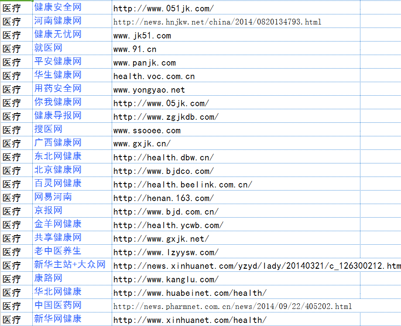This screenshot has width=401, height=326.
Task: Click the news.hnjkw.net URL cell
Action: (x=236, y=21)
